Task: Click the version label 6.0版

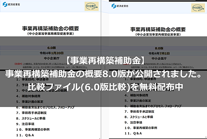Action: [x=52, y=48]
